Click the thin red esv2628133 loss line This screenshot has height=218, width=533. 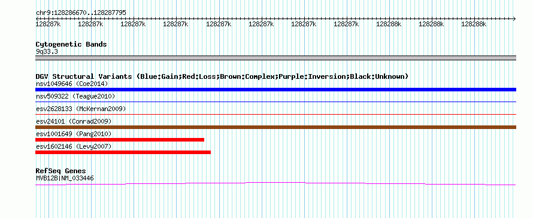click(275, 114)
